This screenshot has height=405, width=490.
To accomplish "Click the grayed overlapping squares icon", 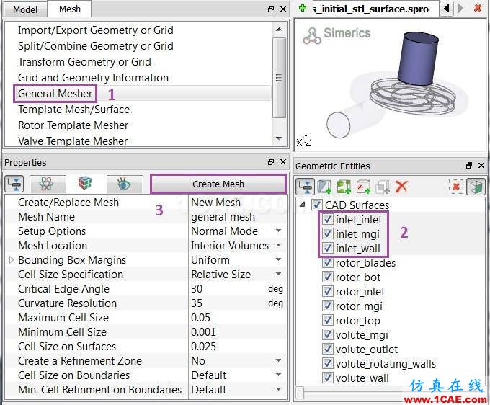I will [383, 187].
